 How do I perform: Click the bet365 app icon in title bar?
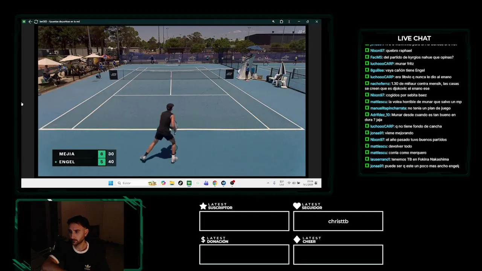[24, 21]
